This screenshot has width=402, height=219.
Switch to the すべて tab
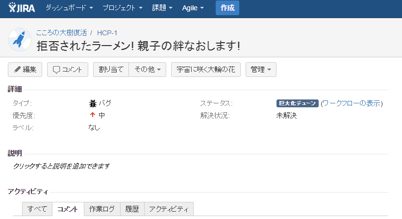(x=37, y=209)
